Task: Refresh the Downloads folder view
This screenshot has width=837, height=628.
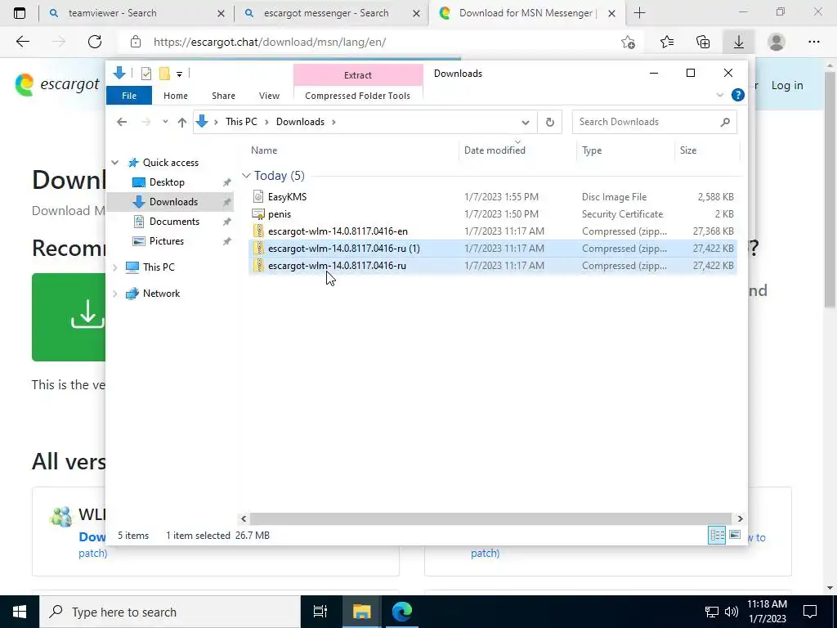Action: coord(550,122)
